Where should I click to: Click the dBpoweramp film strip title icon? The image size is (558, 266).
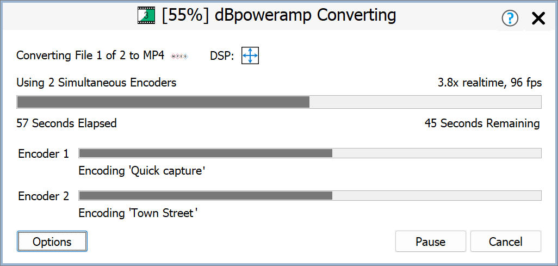(146, 16)
